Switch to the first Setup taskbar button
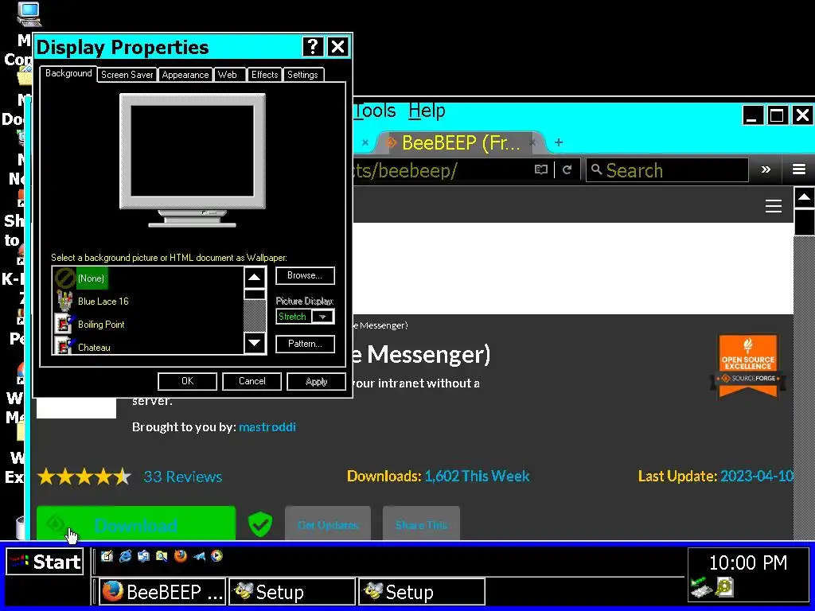 (x=292, y=592)
